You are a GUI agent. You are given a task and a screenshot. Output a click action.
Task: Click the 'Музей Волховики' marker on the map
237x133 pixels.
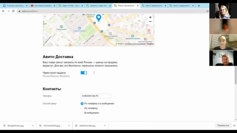(x=133, y=36)
